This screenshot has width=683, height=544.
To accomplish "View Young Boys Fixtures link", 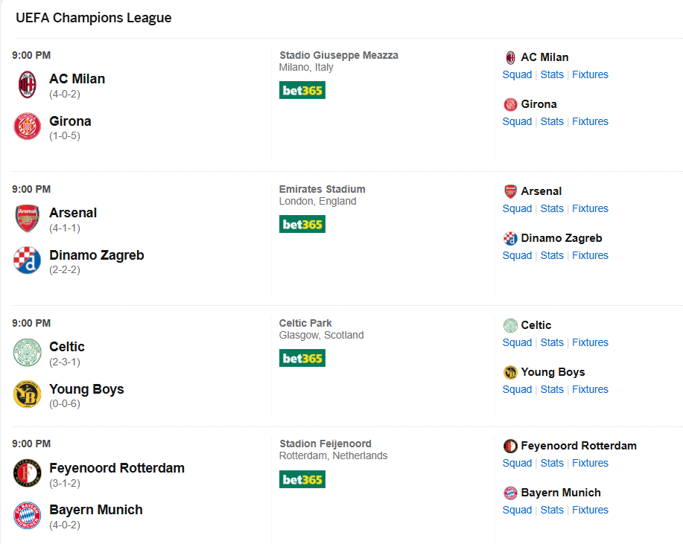I will (590, 389).
